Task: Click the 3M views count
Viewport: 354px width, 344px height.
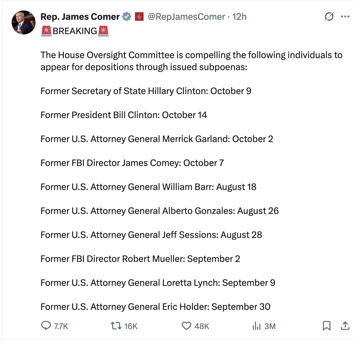Action: pyautogui.click(x=270, y=326)
